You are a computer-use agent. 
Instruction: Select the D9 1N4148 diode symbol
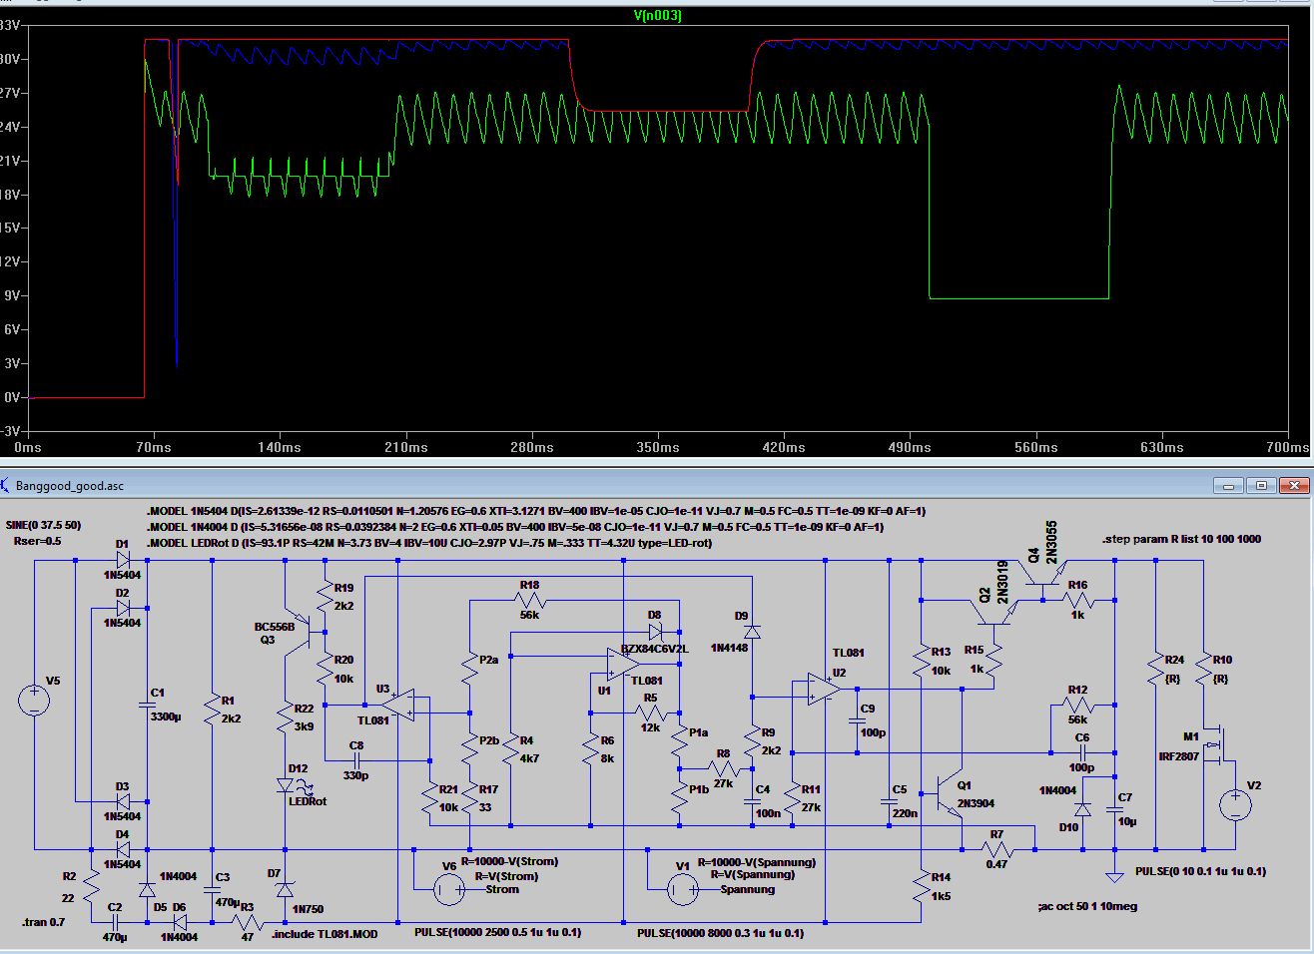(752, 632)
